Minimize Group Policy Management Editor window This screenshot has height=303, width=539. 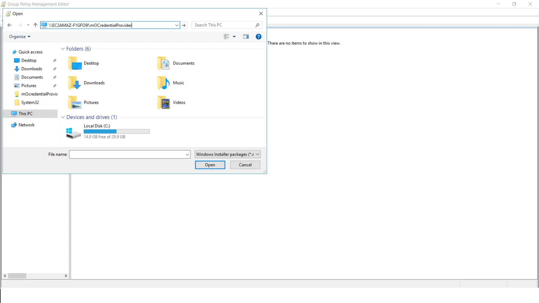coord(499,4)
